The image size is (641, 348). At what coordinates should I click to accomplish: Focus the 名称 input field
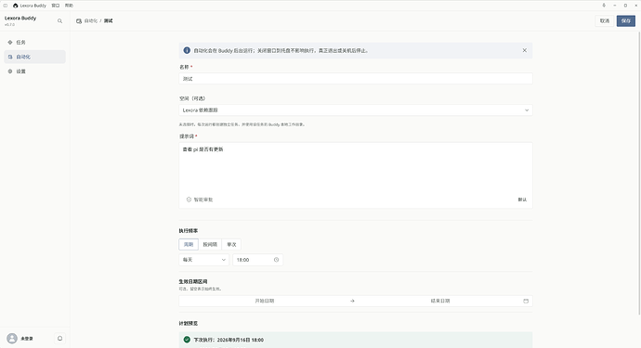coord(356,79)
